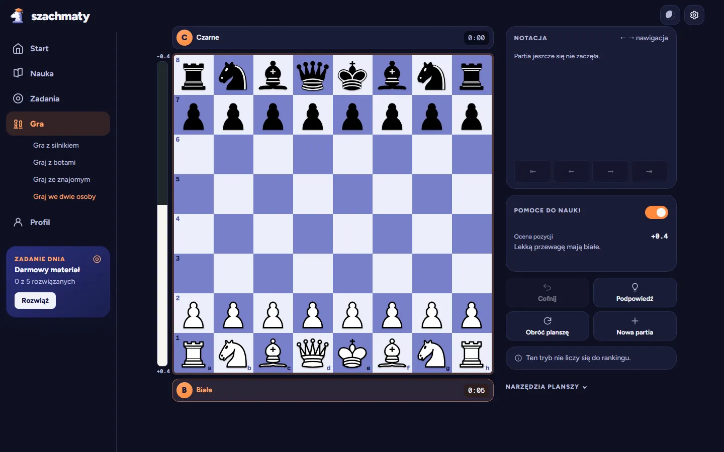The width and height of the screenshot is (724, 452).
Task: Click the white clock showing 0:05
Action: tap(476, 390)
